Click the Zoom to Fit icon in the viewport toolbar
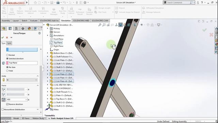The width and height of the screenshot is (218, 123). (x=100, y=25)
